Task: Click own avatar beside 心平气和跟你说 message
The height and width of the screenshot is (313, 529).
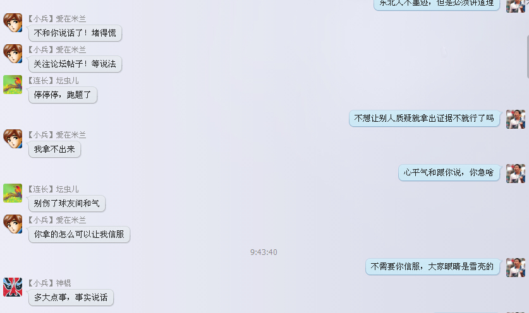Action: (x=516, y=174)
